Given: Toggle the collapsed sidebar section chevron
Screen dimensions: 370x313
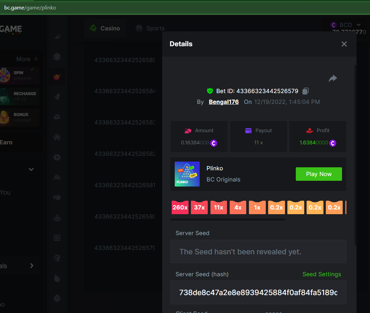Looking at the screenshot, I should (x=31, y=169).
